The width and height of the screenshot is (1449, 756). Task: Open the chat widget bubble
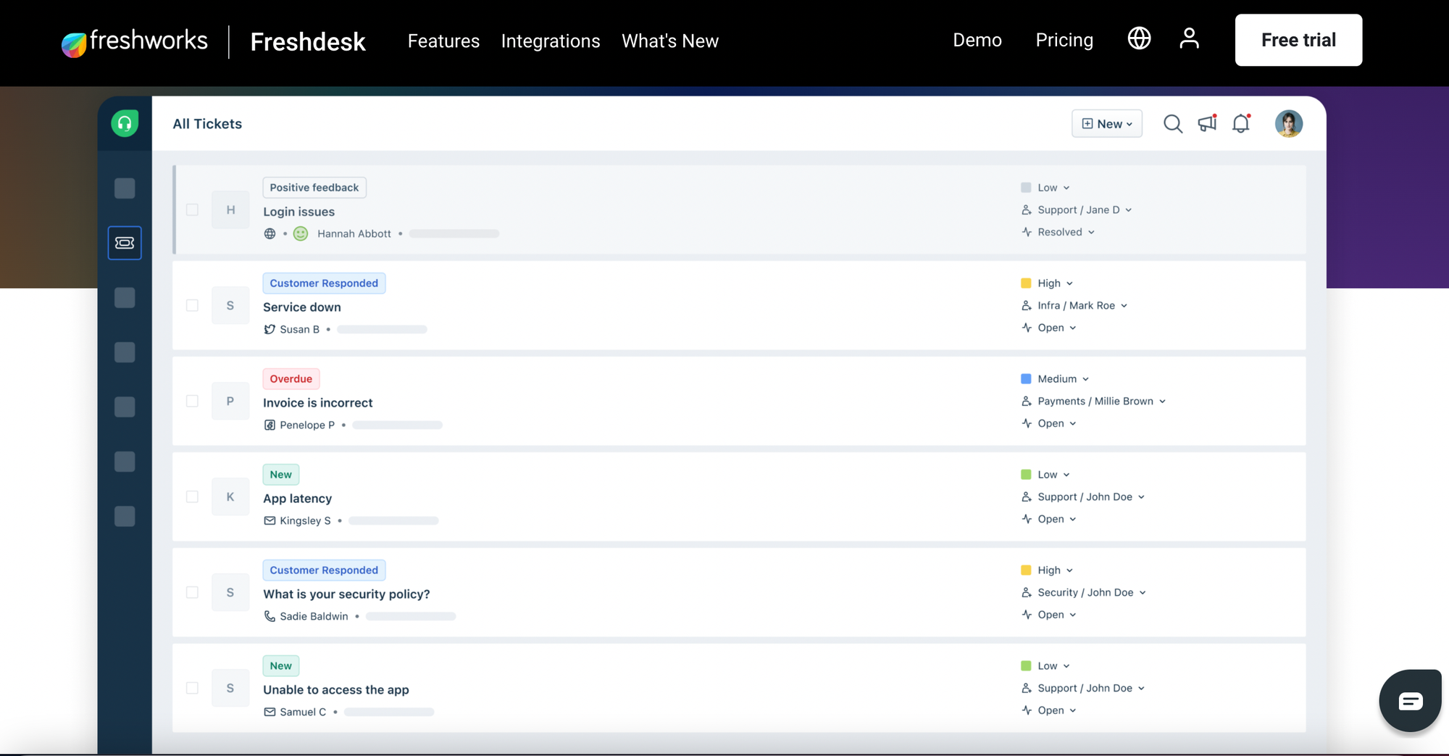coord(1409,700)
